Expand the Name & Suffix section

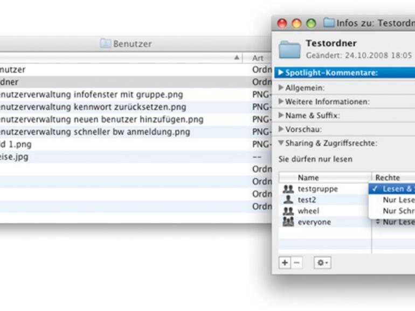click(281, 115)
